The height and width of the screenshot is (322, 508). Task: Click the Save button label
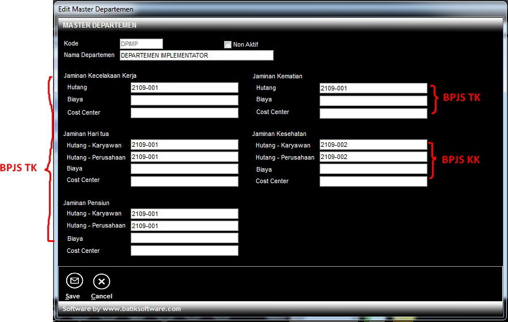73,296
